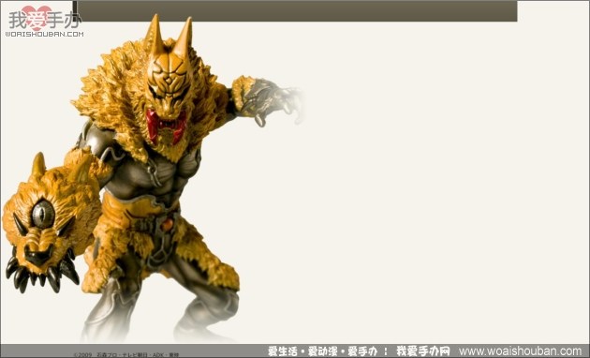The height and width of the screenshot is (358, 590).
Task: Click the www.woaishouban.com footer URL
Action: click(520, 351)
